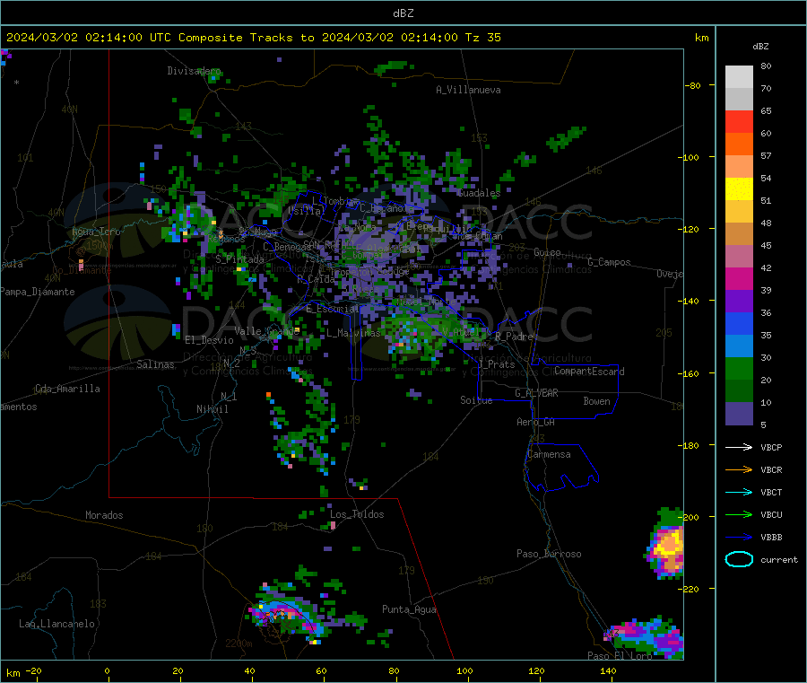Click the -20 km x-axis tick label

pos(34,670)
